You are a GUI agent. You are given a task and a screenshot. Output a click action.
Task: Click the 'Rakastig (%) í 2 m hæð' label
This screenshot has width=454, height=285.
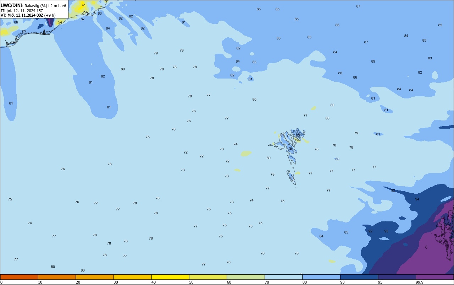45,6
